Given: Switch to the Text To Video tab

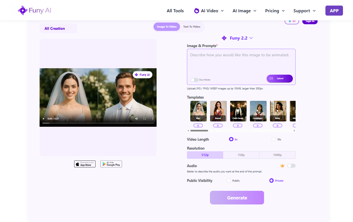Looking at the screenshot, I should tap(192, 26).
